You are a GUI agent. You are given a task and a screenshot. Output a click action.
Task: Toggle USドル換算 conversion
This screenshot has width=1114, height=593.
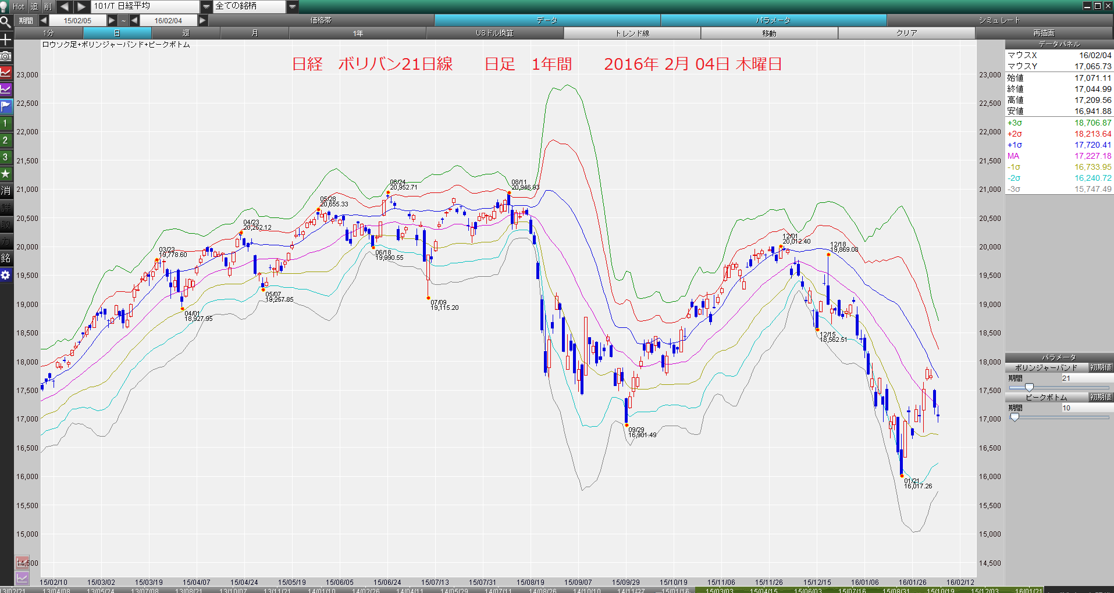tap(495, 33)
